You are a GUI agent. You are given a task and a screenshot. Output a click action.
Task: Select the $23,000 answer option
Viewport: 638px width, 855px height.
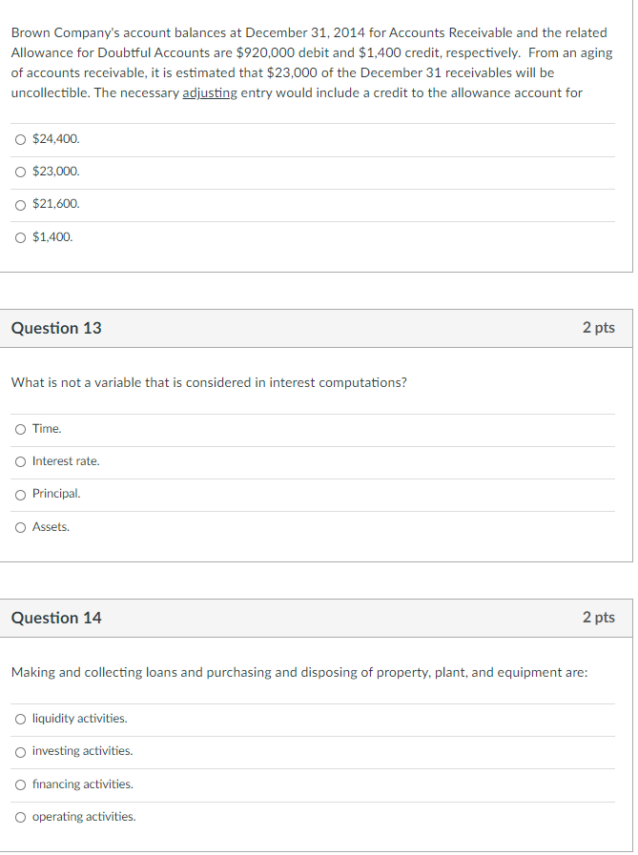point(20,172)
